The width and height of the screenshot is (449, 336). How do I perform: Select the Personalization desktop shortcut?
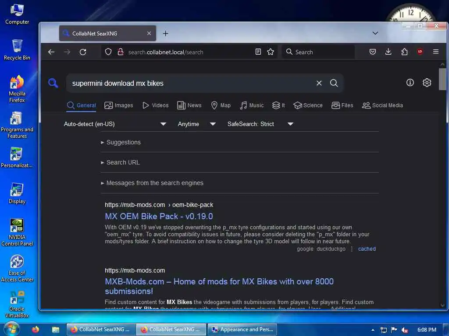(17, 157)
